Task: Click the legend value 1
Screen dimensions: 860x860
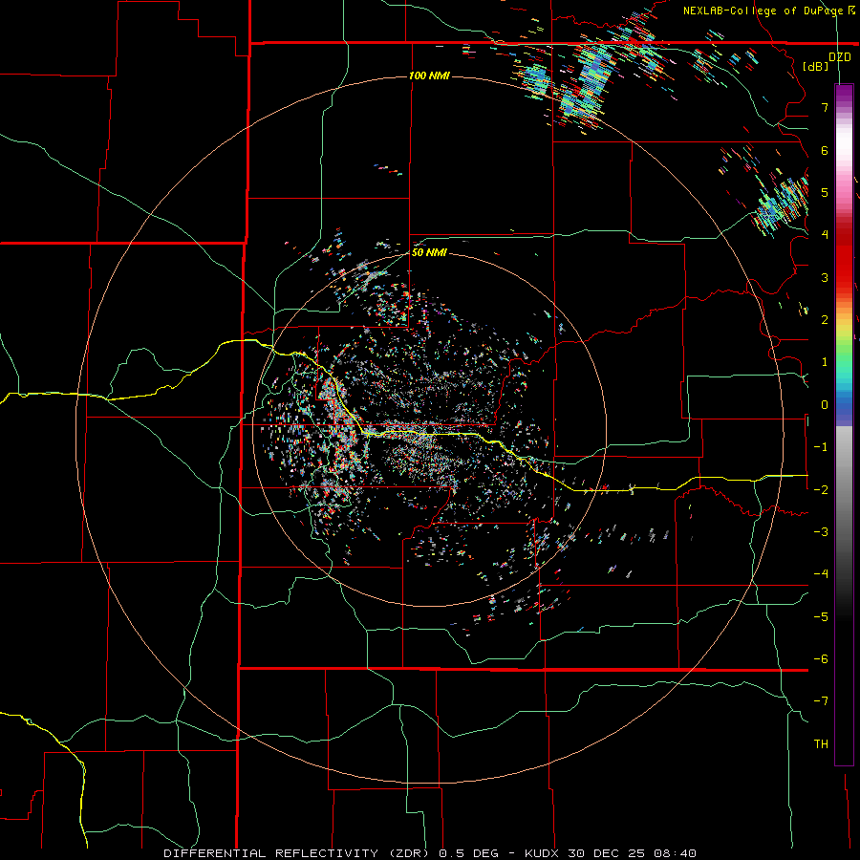Action: pyautogui.click(x=825, y=362)
